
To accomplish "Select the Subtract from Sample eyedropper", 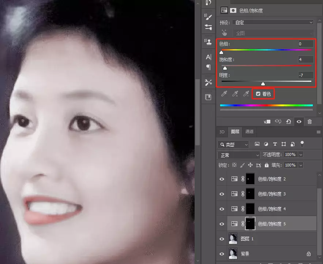I will point(246,94).
